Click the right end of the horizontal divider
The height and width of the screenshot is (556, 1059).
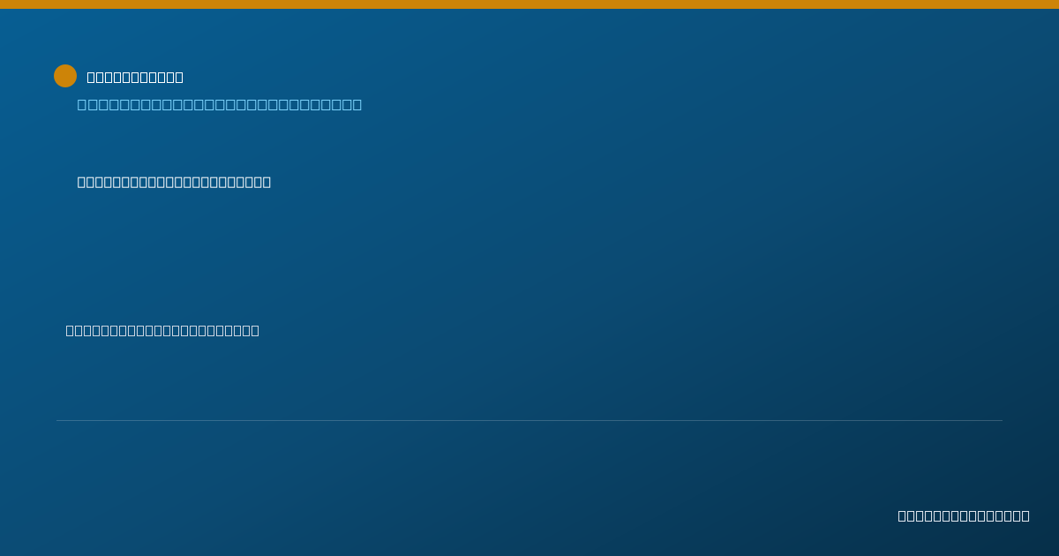point(1001,421)
